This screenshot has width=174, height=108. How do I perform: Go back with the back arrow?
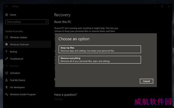tap(7, 6)
